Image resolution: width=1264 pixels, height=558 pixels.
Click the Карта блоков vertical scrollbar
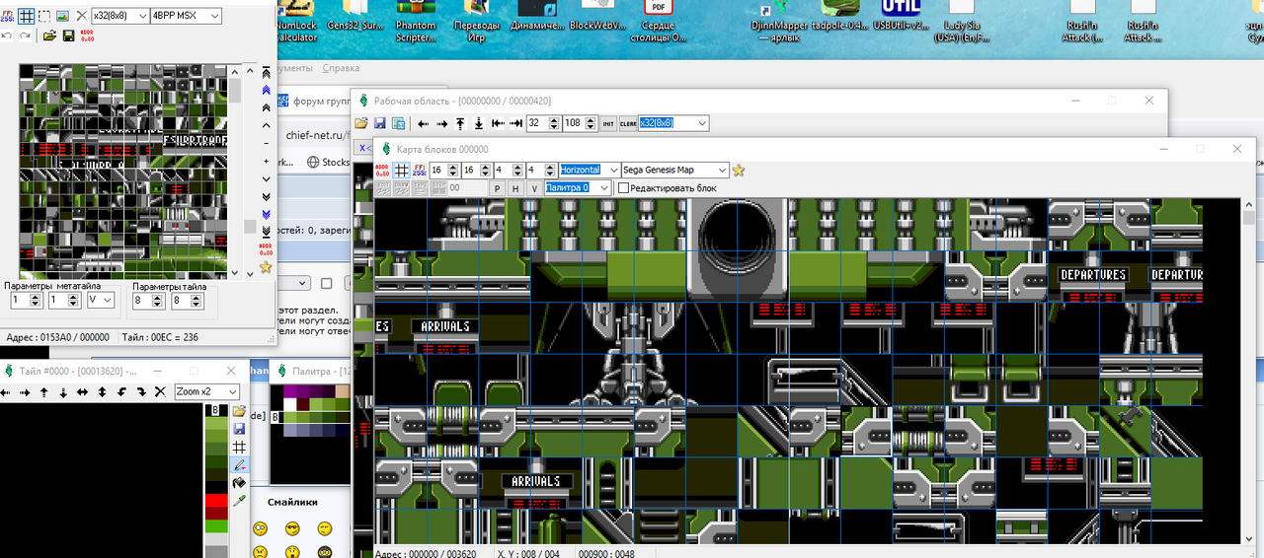click(x=1248, y=371)
